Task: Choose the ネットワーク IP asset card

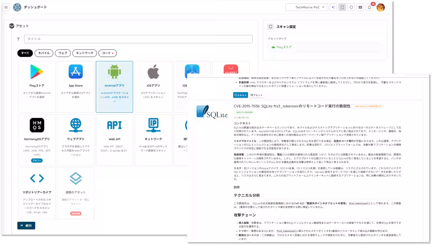Action: click(x=154, y=140)
